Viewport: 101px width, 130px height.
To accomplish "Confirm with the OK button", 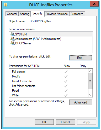I will (x=44, y=122).
